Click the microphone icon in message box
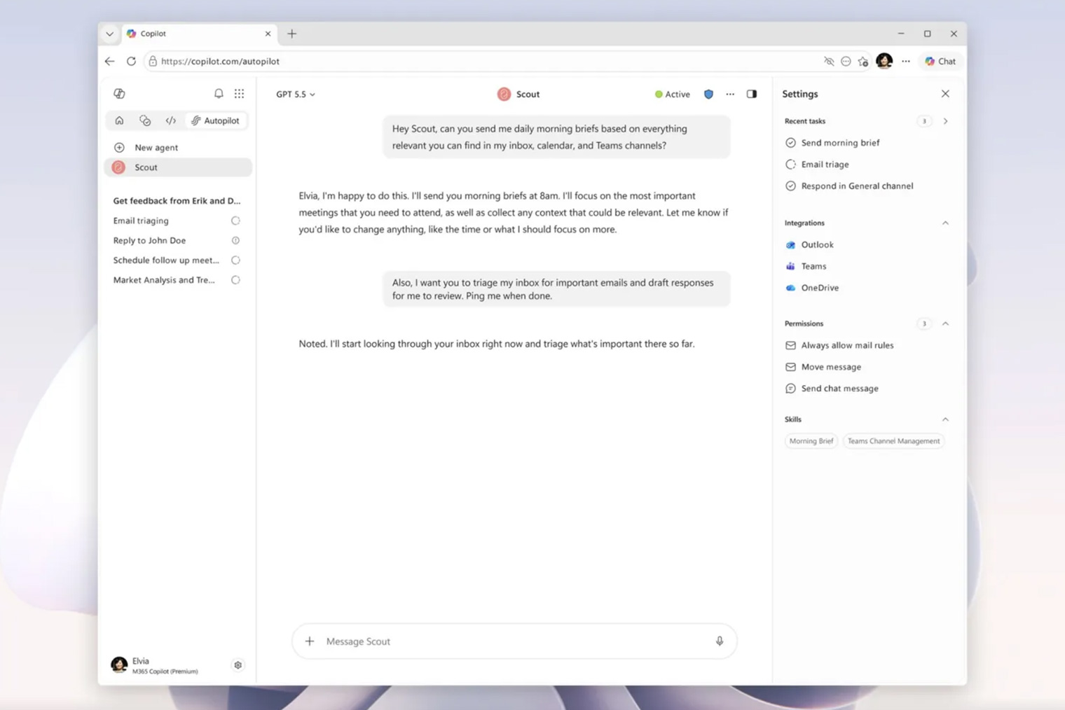The height and width of the screenshot is (710, 1065). click(720, 641)
